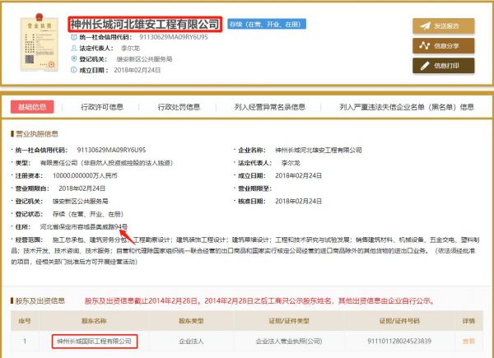Open the 查看 details link in row 1
Image resolution: width=494 pixels, height=358 pixels.
[468, 342]
